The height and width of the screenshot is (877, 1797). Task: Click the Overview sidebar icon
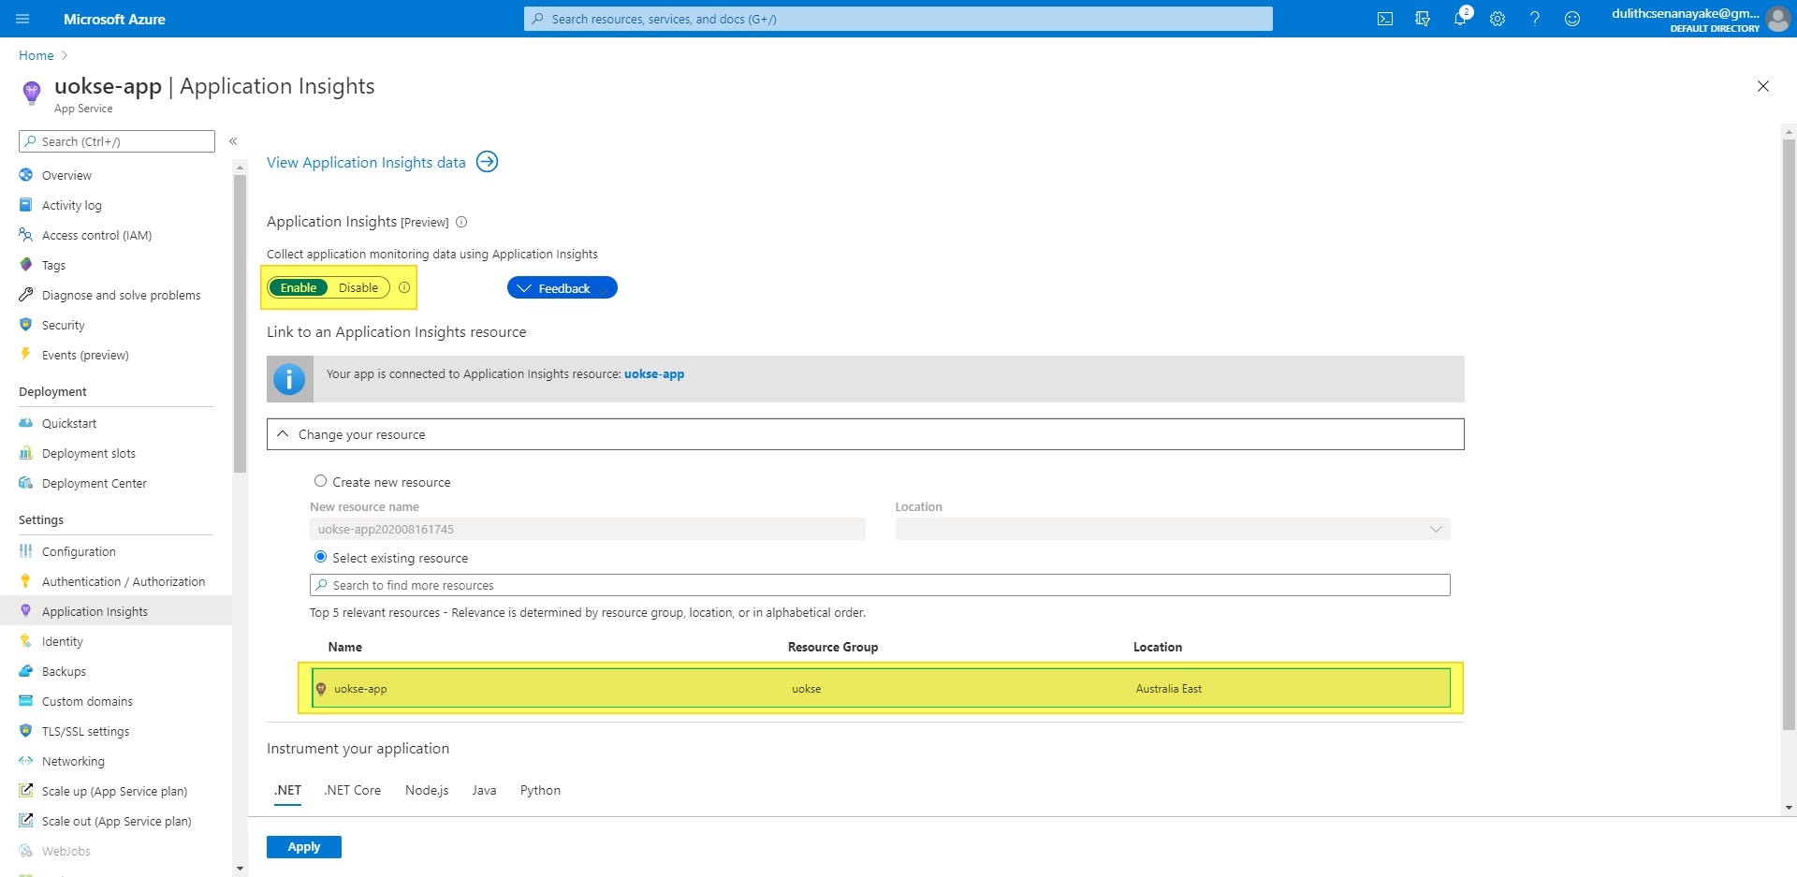26,175
